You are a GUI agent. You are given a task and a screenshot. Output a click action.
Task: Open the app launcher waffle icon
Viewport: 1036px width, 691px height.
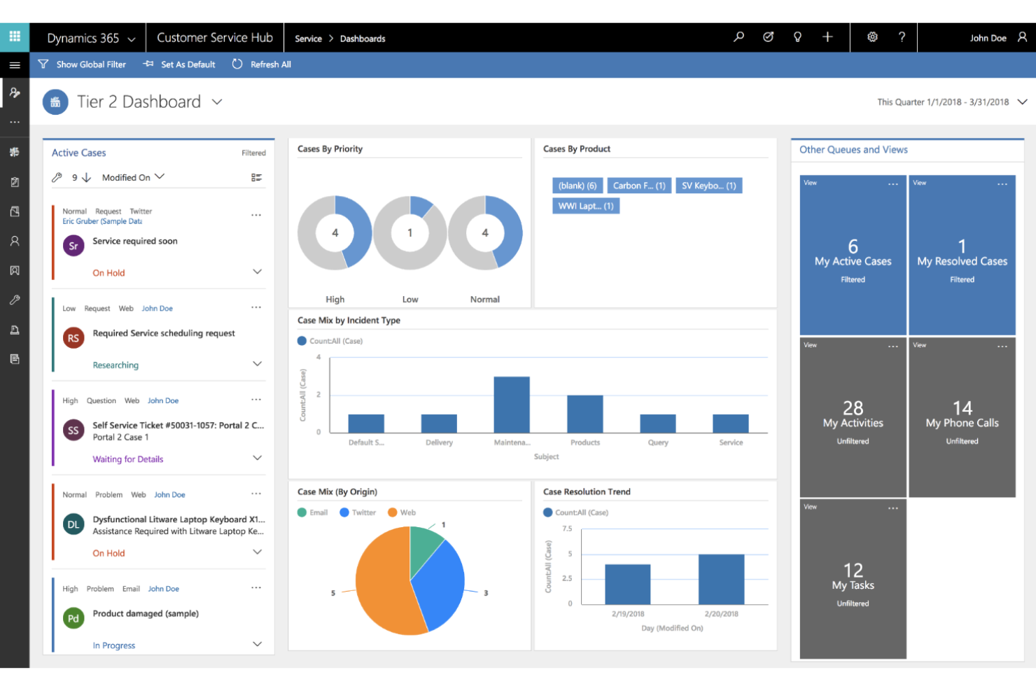tap(15, 36)
